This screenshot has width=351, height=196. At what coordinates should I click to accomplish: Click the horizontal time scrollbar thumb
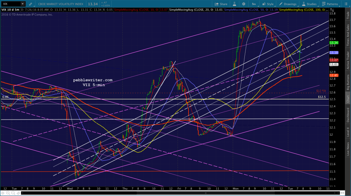coord(206,193)
